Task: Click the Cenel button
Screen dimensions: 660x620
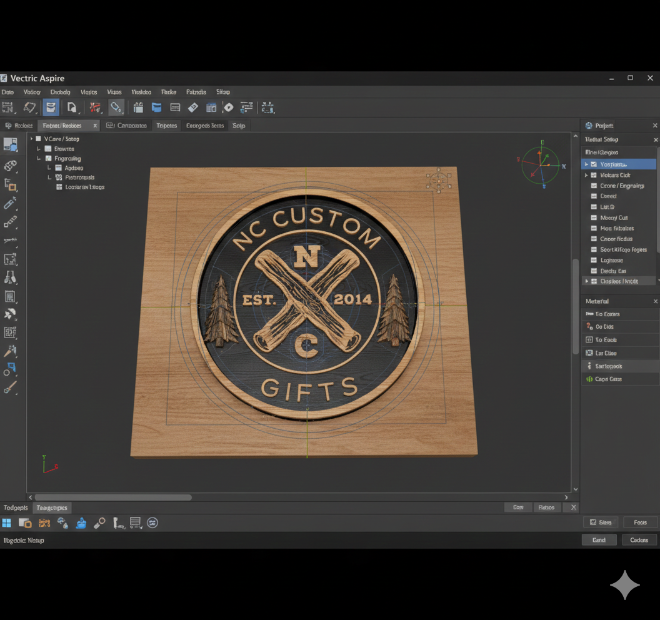Action: click(599, 540)
